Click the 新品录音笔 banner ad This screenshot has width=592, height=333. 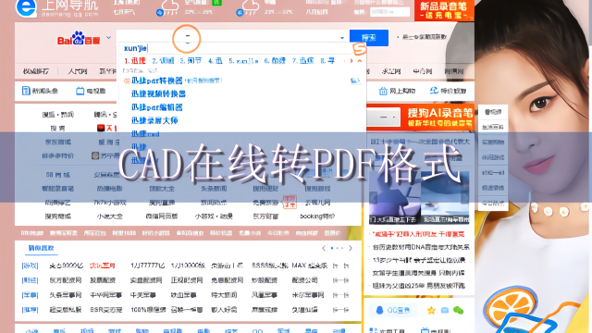(444, 10)
